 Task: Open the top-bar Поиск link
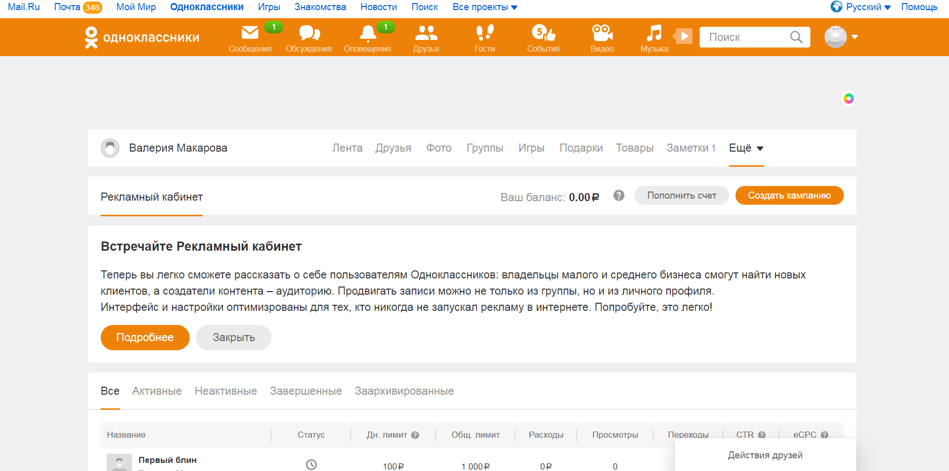pos(424,7)
